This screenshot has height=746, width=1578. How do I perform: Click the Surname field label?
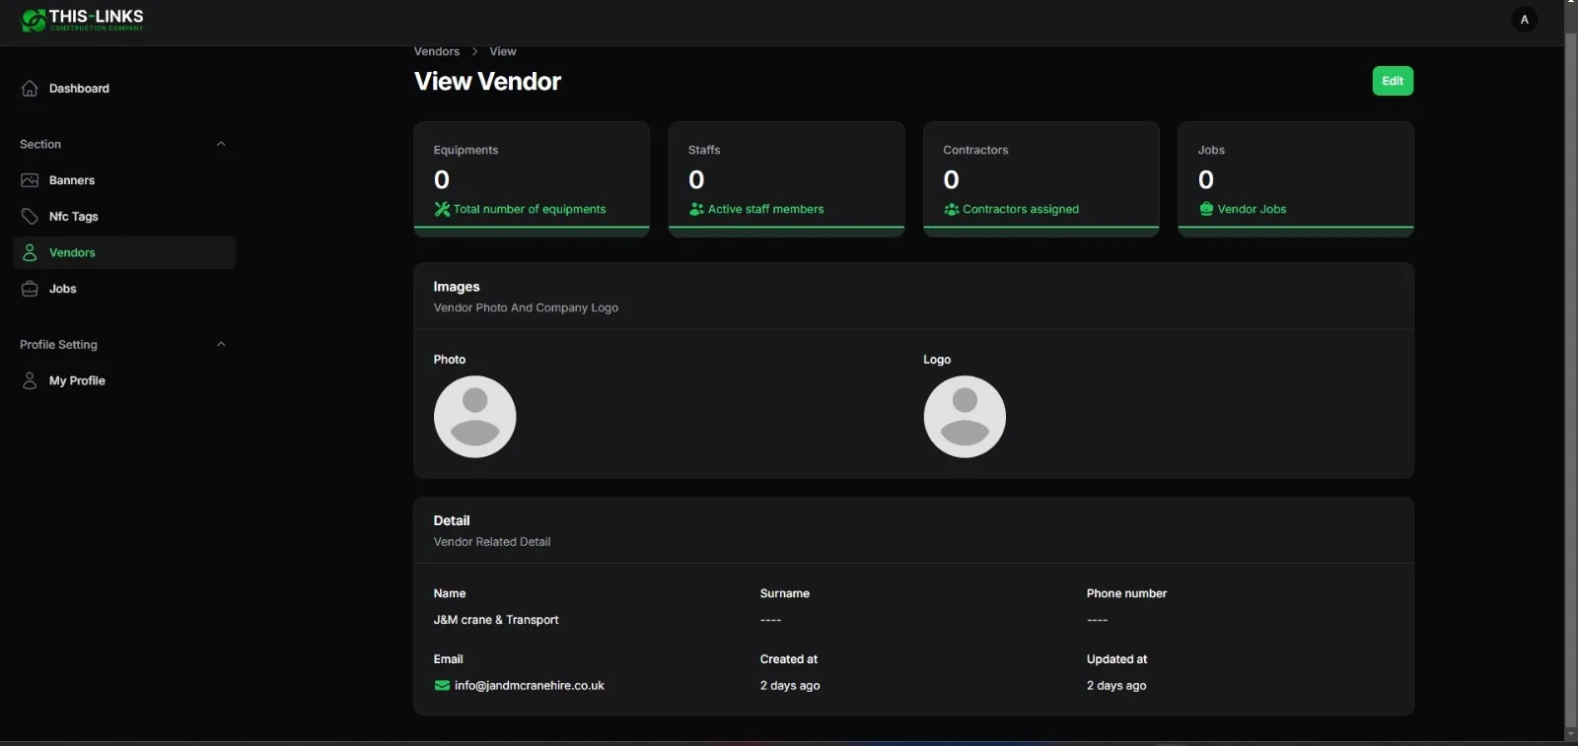tap(785, 593)
